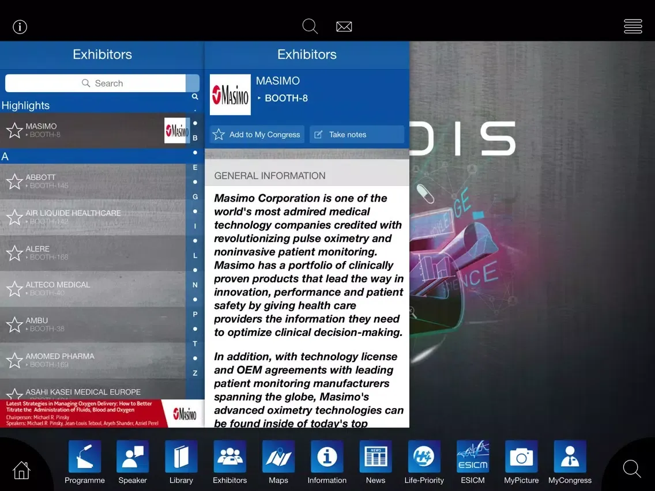Image resolution: width=655 pixels, height=491 pixels.
Task: Jump to letter N in index
Action: 195,285
